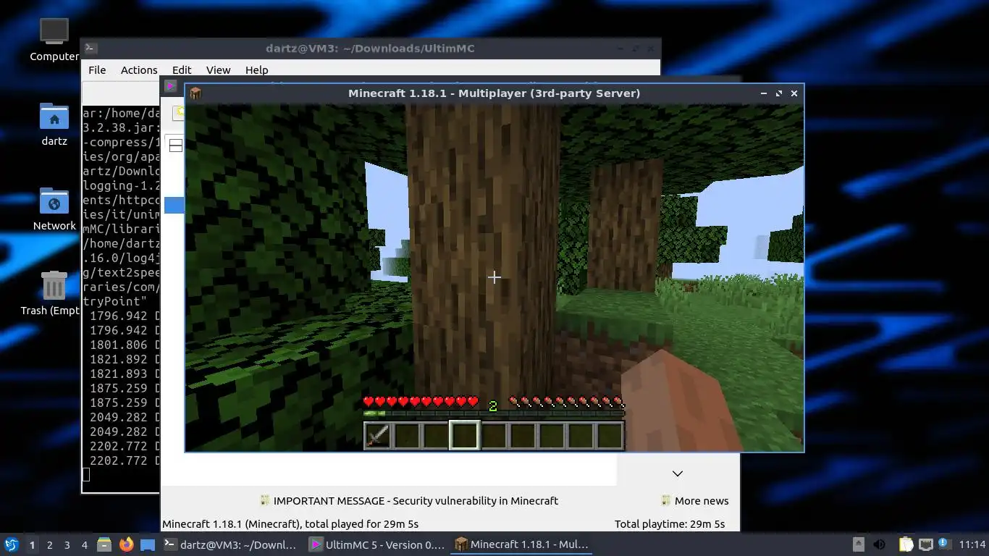Launch the file manager from the taskbar

(x=104, y=544)
